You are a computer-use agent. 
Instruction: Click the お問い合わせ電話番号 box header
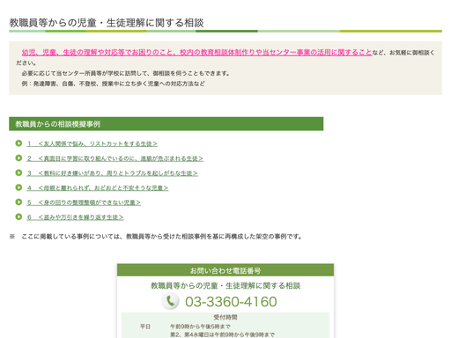tap(225, 270)
